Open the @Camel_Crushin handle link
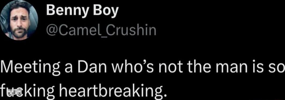Image resolution: width=285 pixels, height=100 pixels. pos(101,30)
